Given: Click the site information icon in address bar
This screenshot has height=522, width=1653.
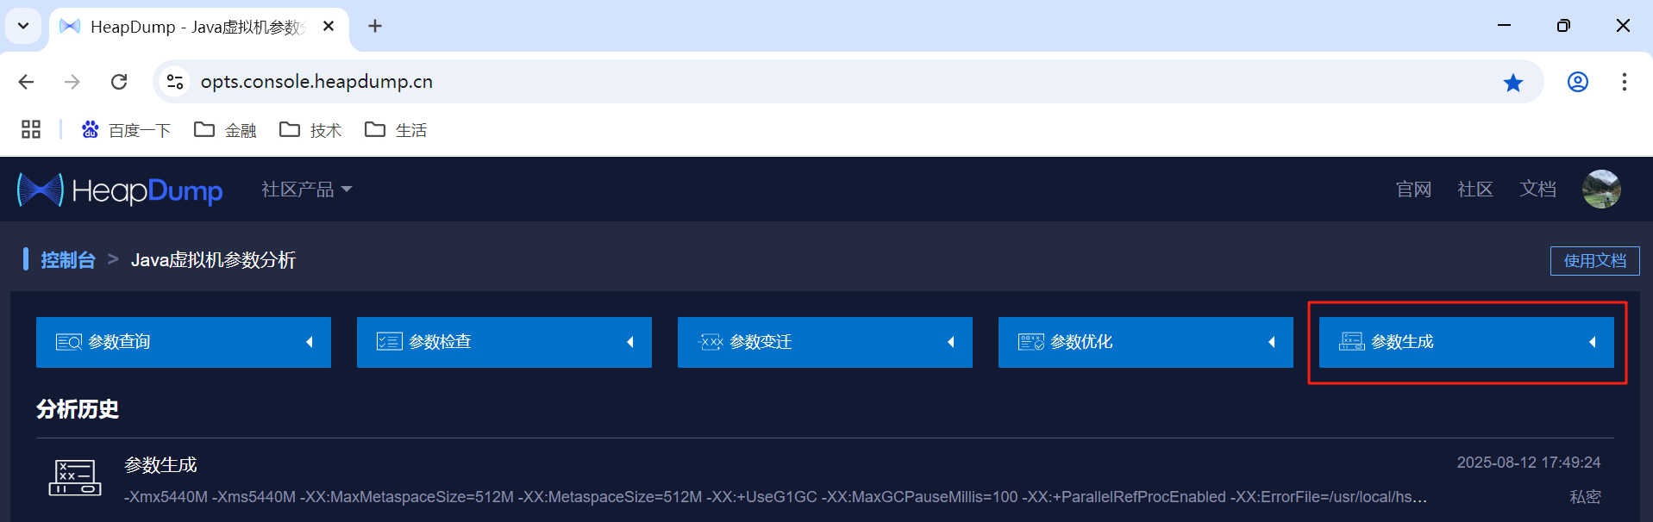Looking at the screenshot, I should pyautogui.click(x=175, y=82).
